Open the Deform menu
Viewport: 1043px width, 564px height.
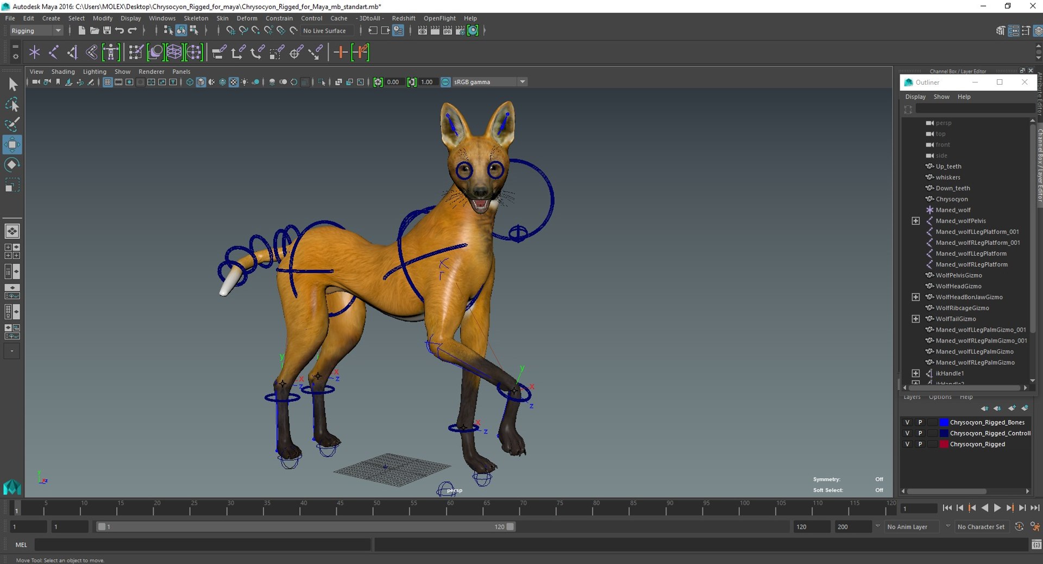tap(247, 18)
